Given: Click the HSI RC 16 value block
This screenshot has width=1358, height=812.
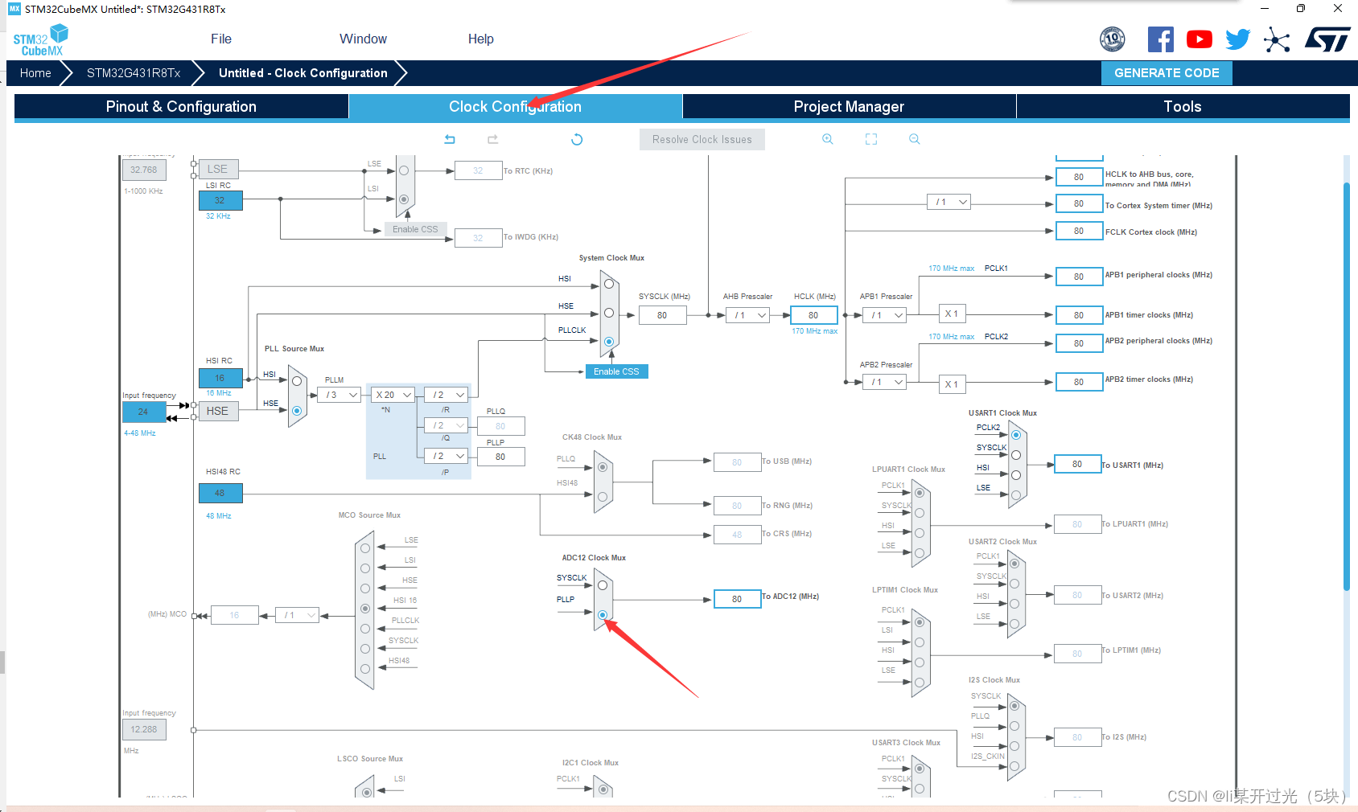Looking at the screenshot, I should pyautogui.click(x=220, y=378).
